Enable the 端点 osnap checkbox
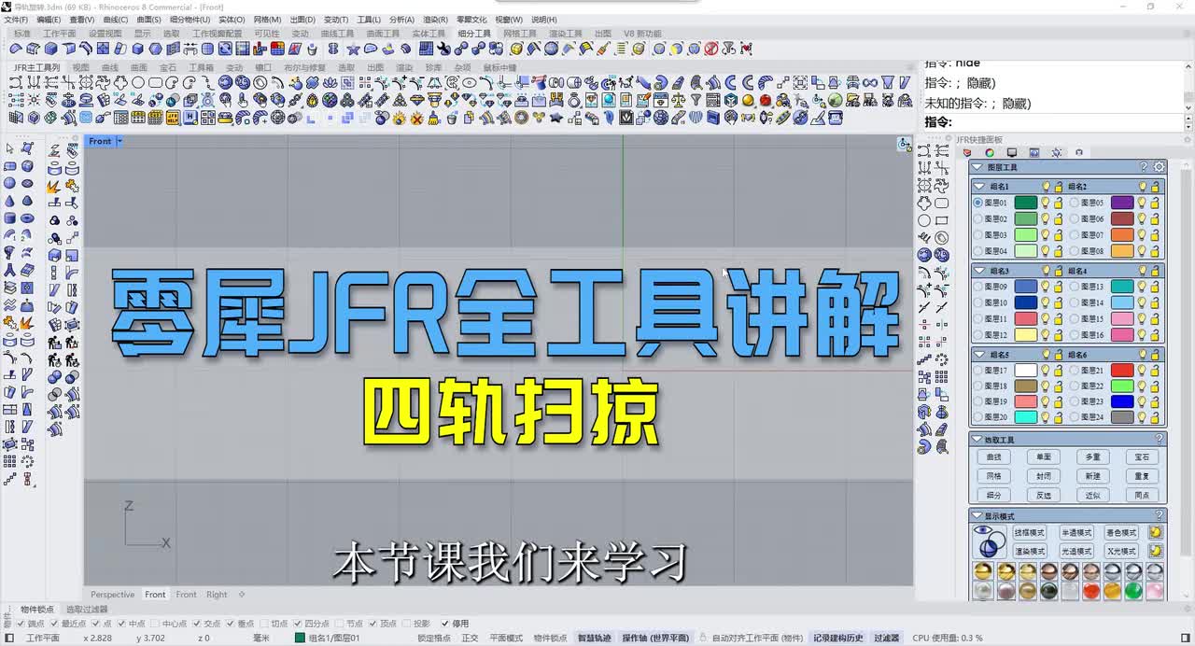Screen dimensions: 1195x646 click(x=21, y=624)
